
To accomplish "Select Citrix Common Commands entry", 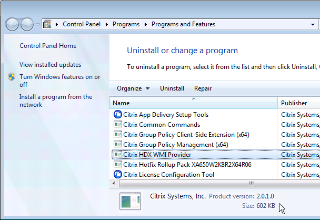I will click(162, 125).
